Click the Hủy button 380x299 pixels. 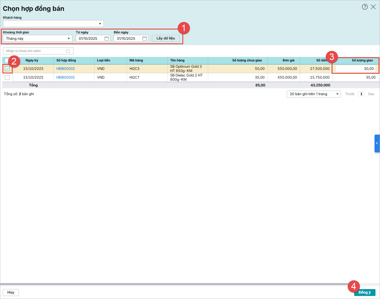coord(11,292)
